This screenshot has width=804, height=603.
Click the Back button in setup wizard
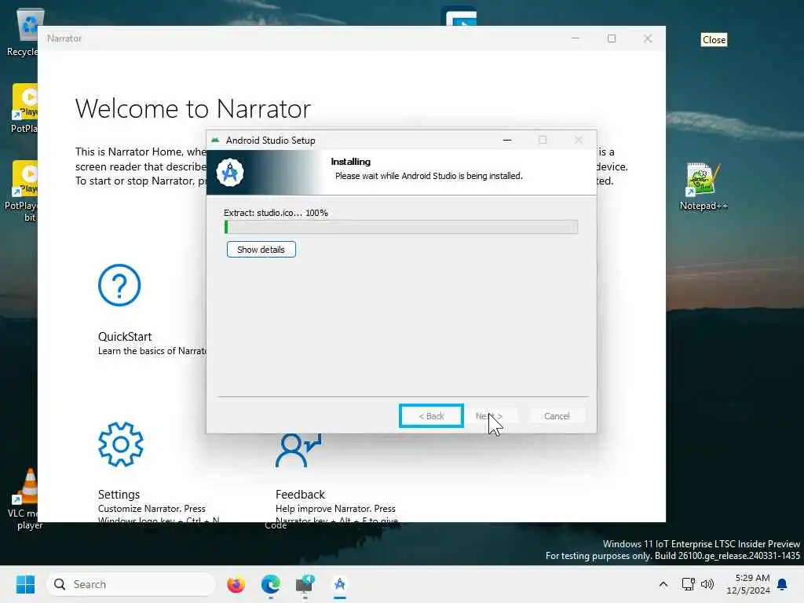click(x=431, y=416)
